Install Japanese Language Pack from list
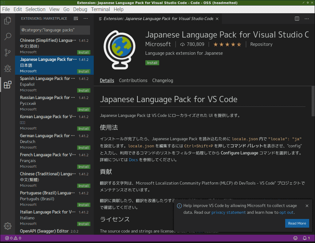Image resolution: width=315 pixels, height=243 pixels. tap(84, 72)
